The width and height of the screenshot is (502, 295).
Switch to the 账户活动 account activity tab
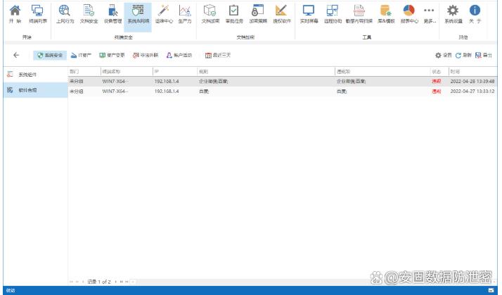click(x=179, y=55)
